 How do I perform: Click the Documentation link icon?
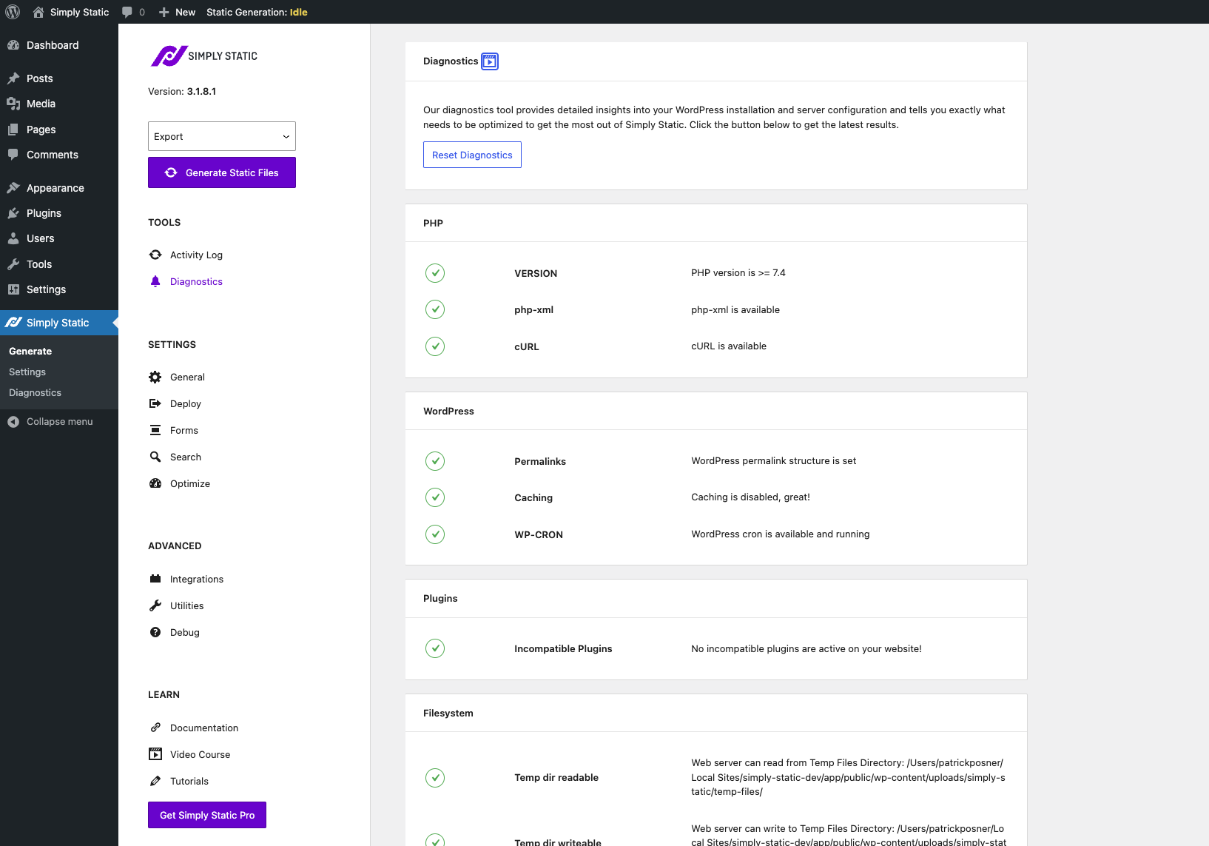click(155, 728)
